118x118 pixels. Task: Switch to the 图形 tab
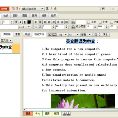(15, 16)
